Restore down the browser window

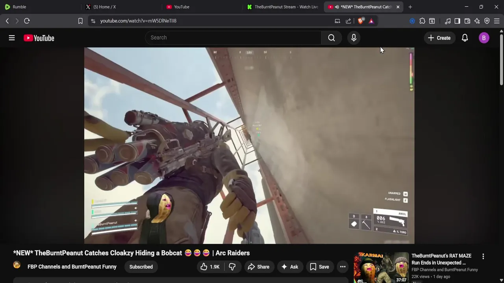click(481, 7)
